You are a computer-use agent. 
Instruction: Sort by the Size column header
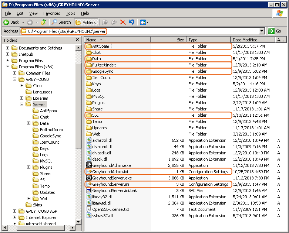[x=168, y=40]
